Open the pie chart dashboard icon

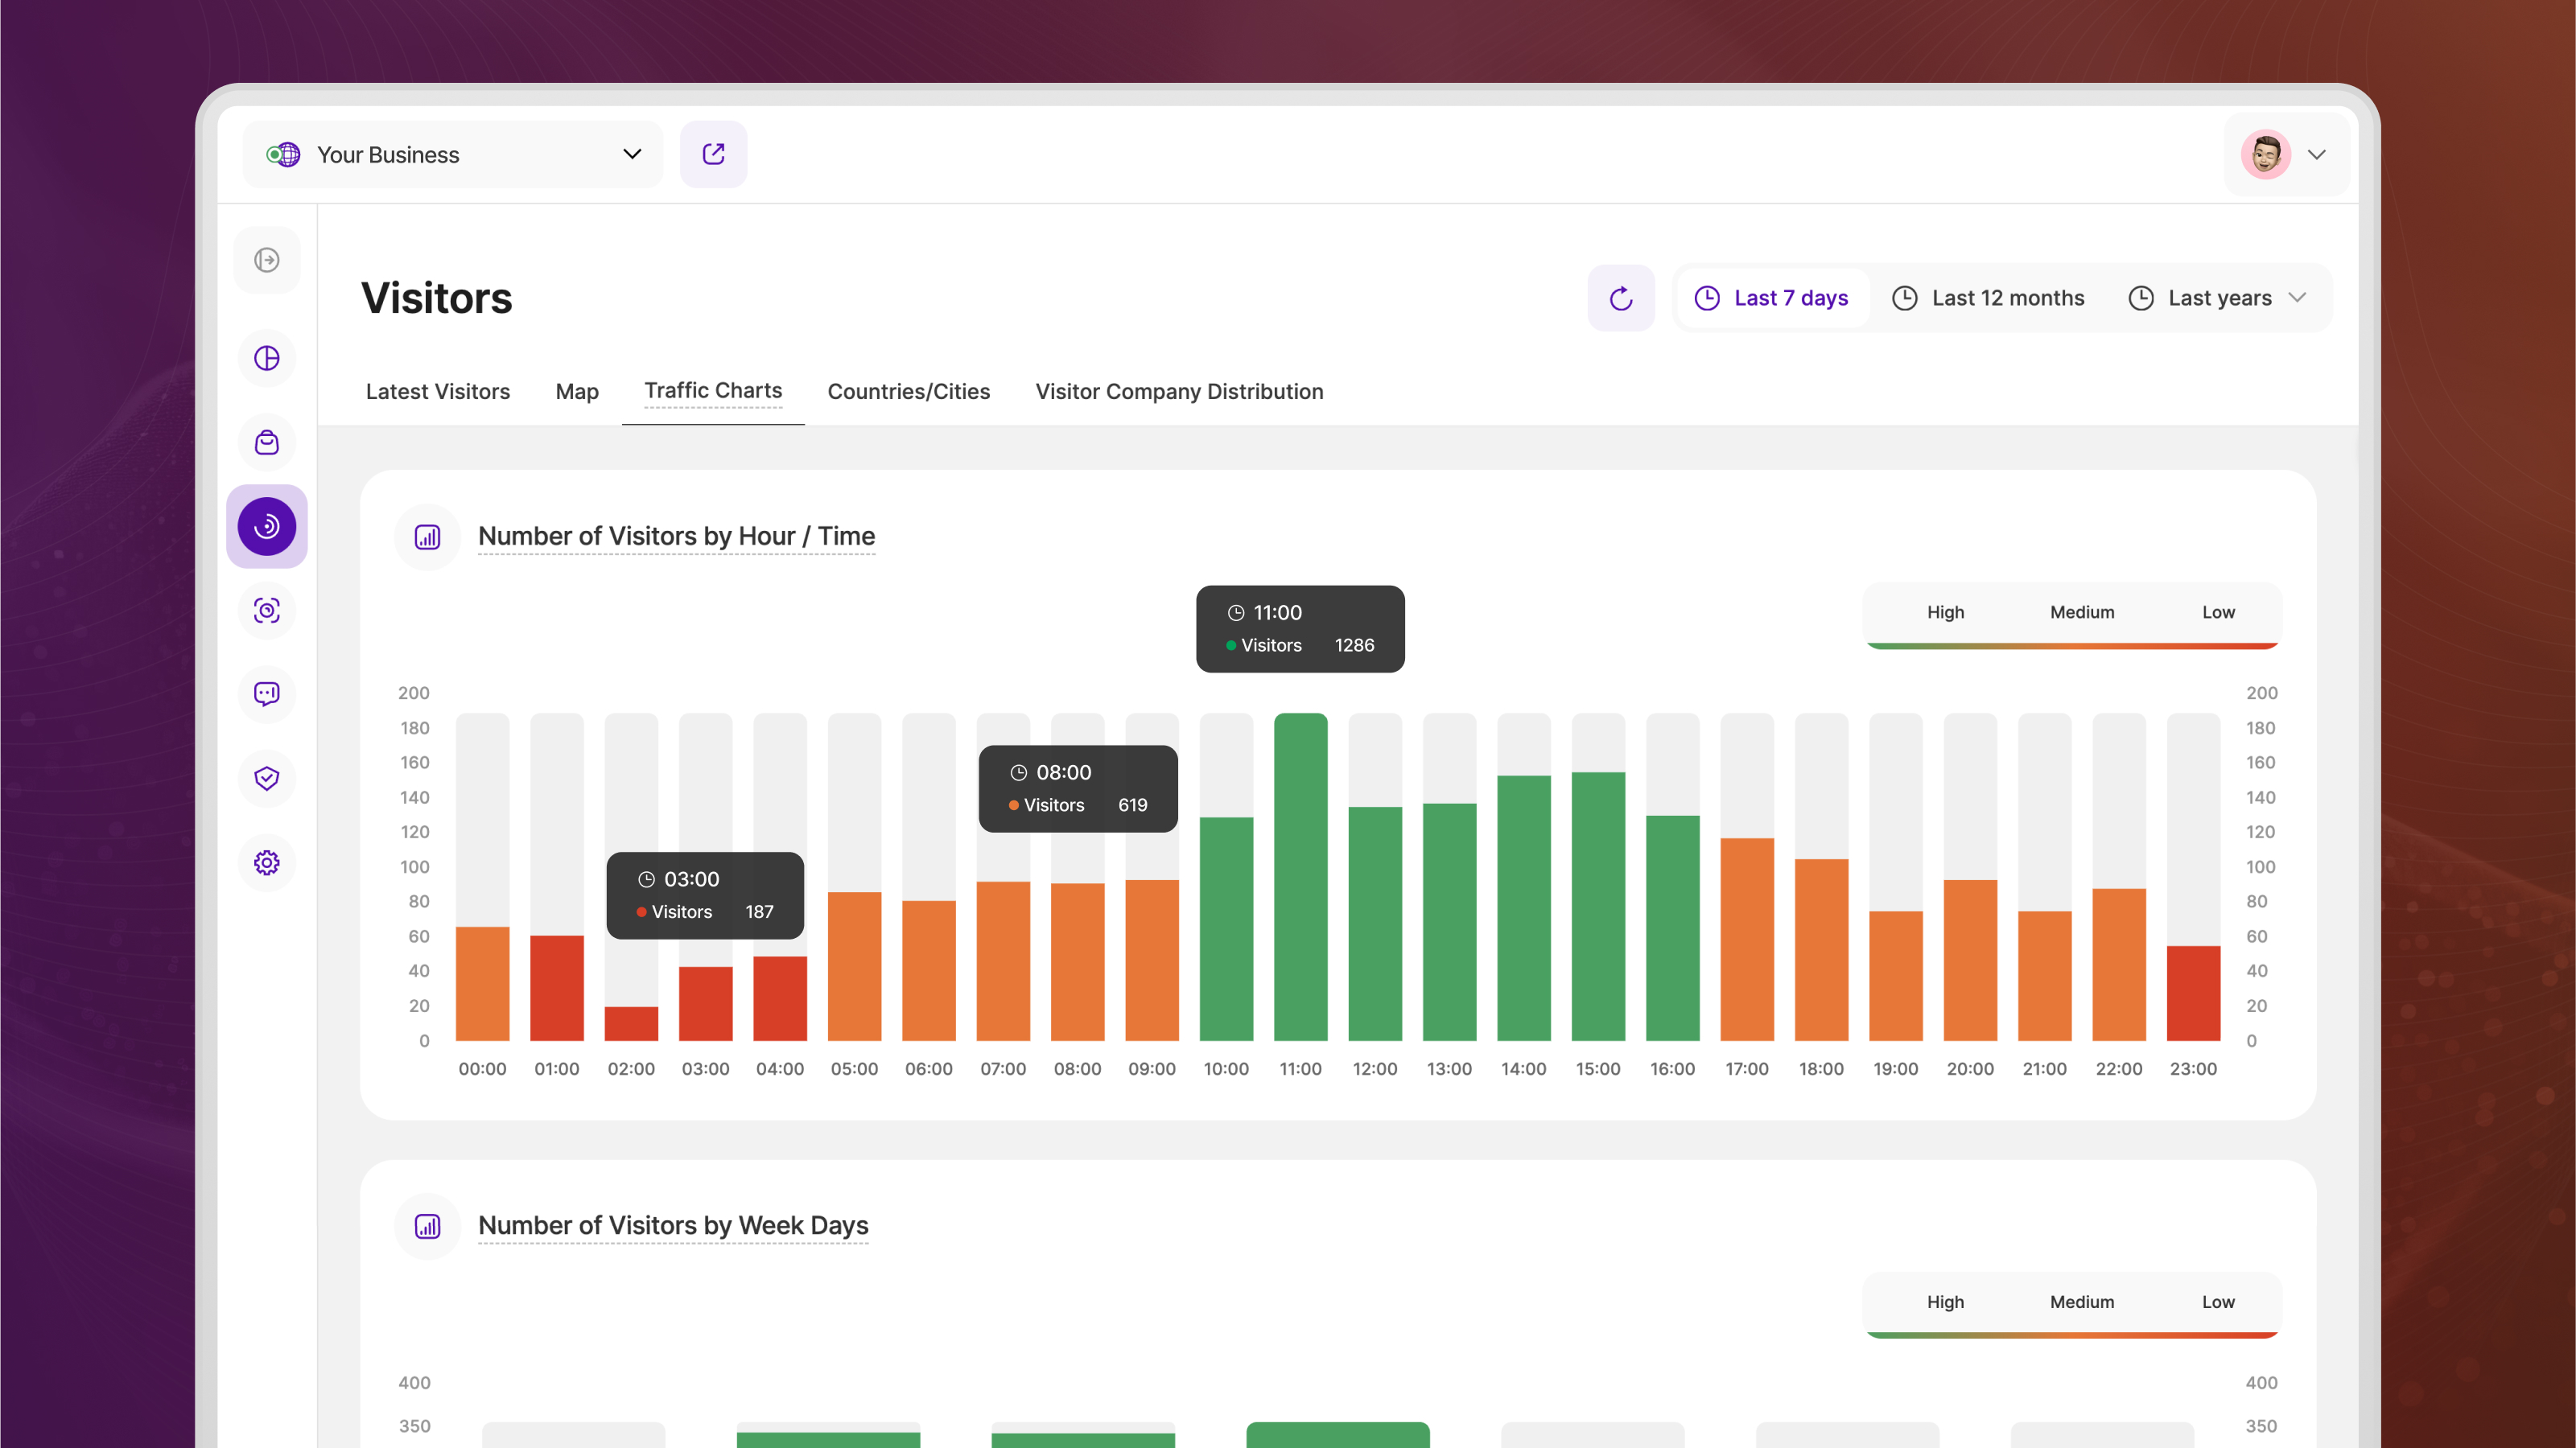pyautogui.click(x=267, y=358)
